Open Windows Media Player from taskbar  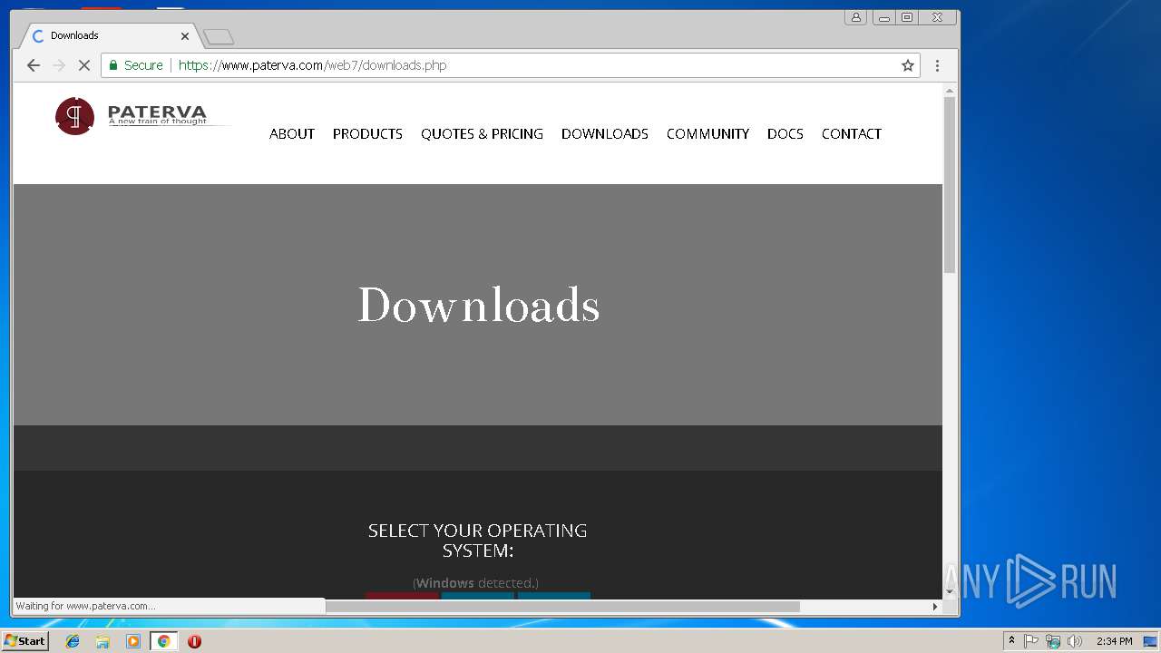(133, 641)
